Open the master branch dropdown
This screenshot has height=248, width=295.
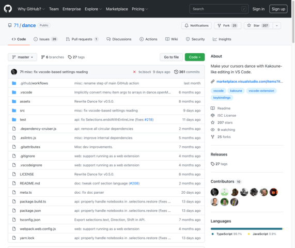click(22, 57)
